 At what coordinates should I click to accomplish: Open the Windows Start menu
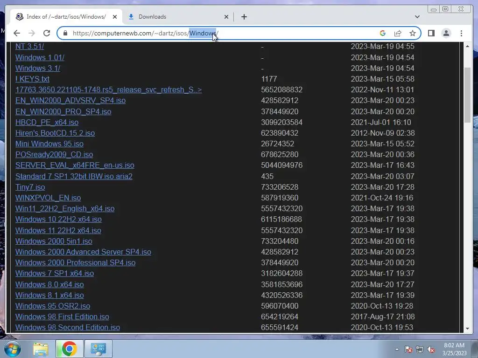(x=12, y=349)
